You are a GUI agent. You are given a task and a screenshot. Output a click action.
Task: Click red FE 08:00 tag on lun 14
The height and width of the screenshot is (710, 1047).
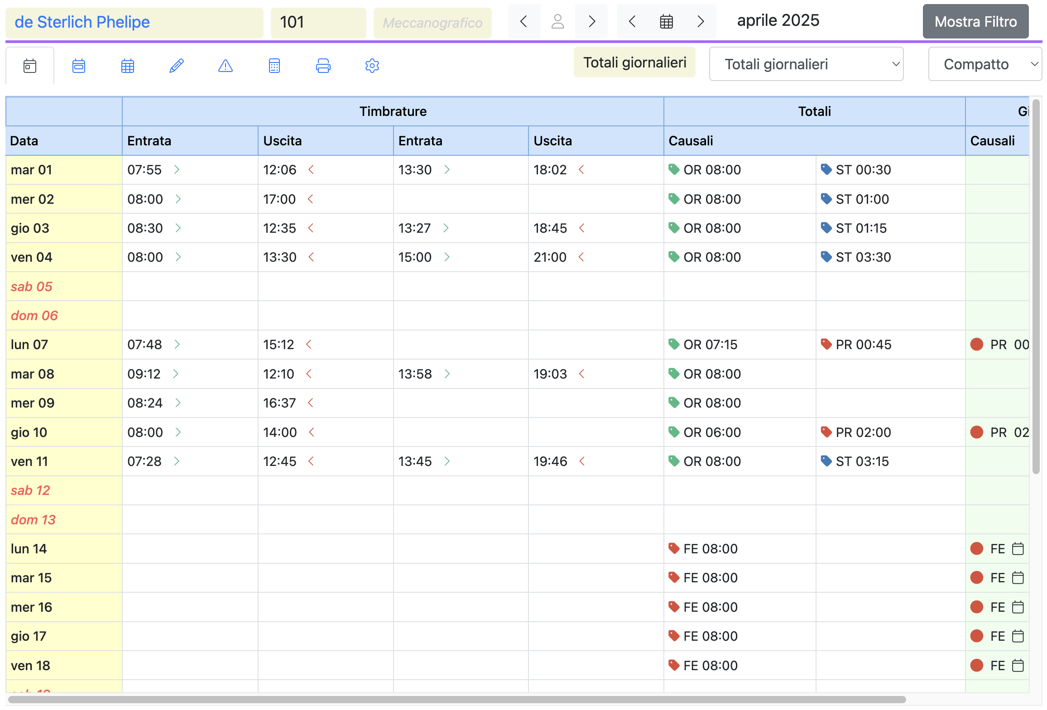pos(674,548)
